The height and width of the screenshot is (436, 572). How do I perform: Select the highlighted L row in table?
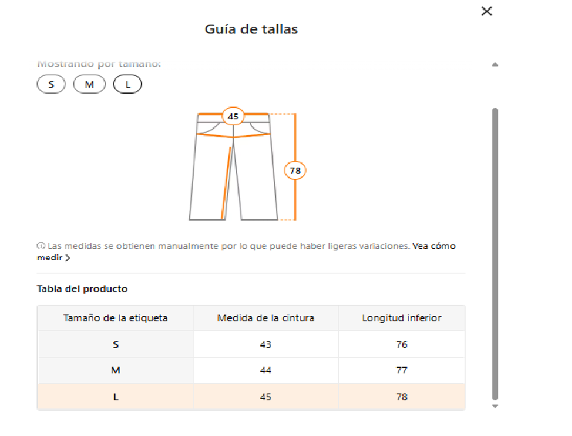click(251, 396)
